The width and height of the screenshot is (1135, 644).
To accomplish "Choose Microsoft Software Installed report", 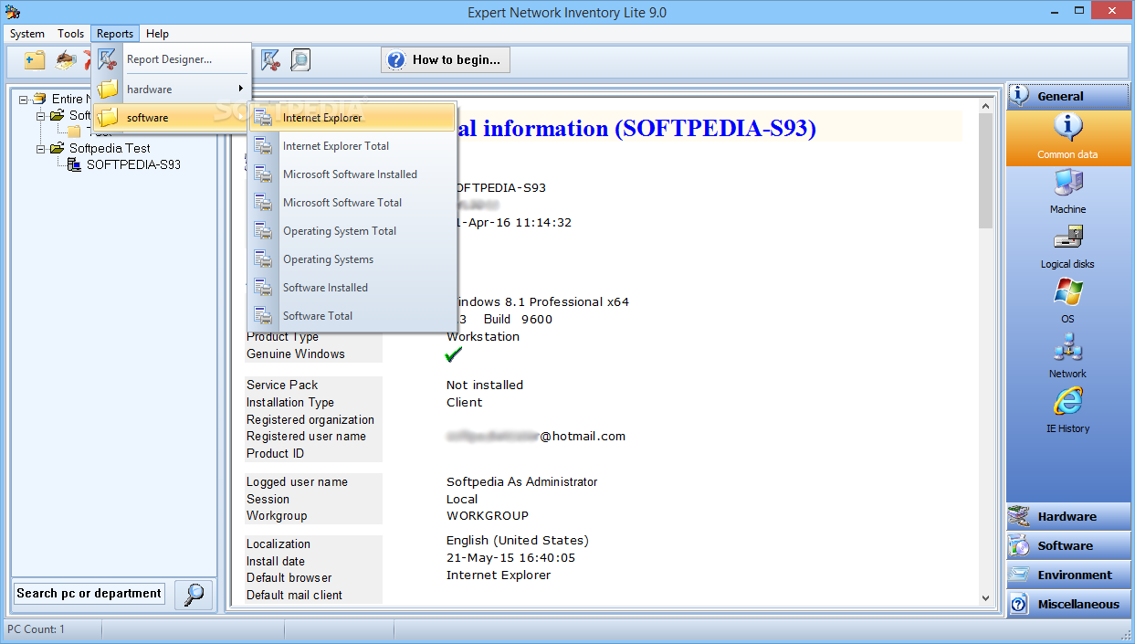I will tap(352, 174).
